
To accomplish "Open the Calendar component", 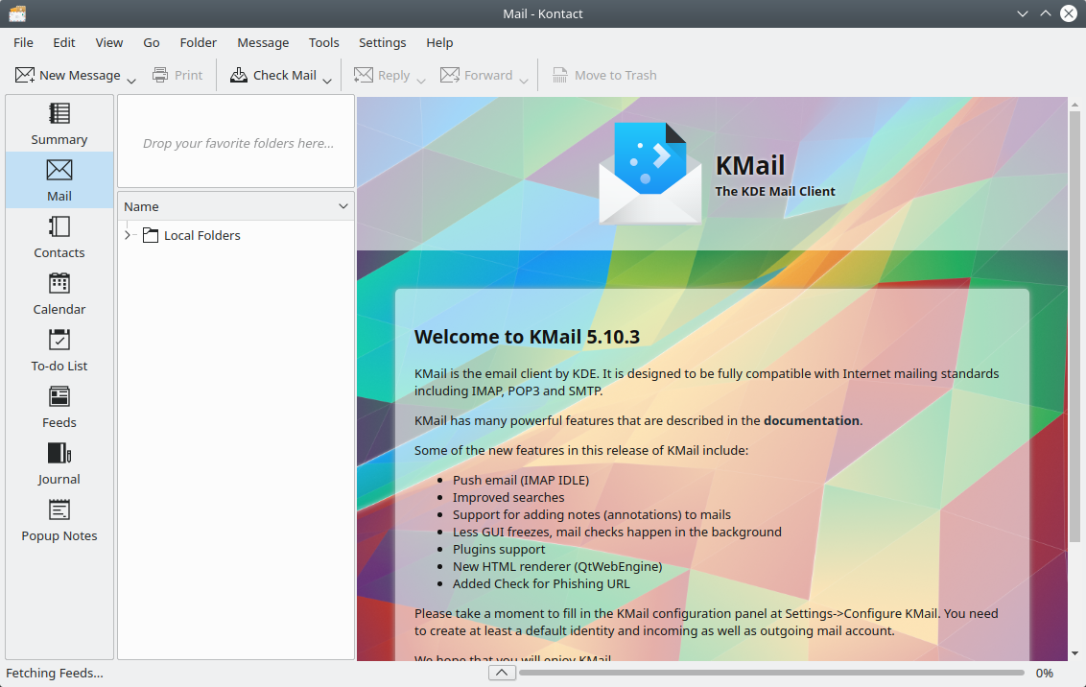I will [x=59, y=294].
